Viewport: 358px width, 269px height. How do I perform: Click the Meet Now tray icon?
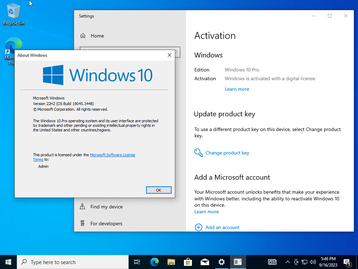tap(296, 262)
